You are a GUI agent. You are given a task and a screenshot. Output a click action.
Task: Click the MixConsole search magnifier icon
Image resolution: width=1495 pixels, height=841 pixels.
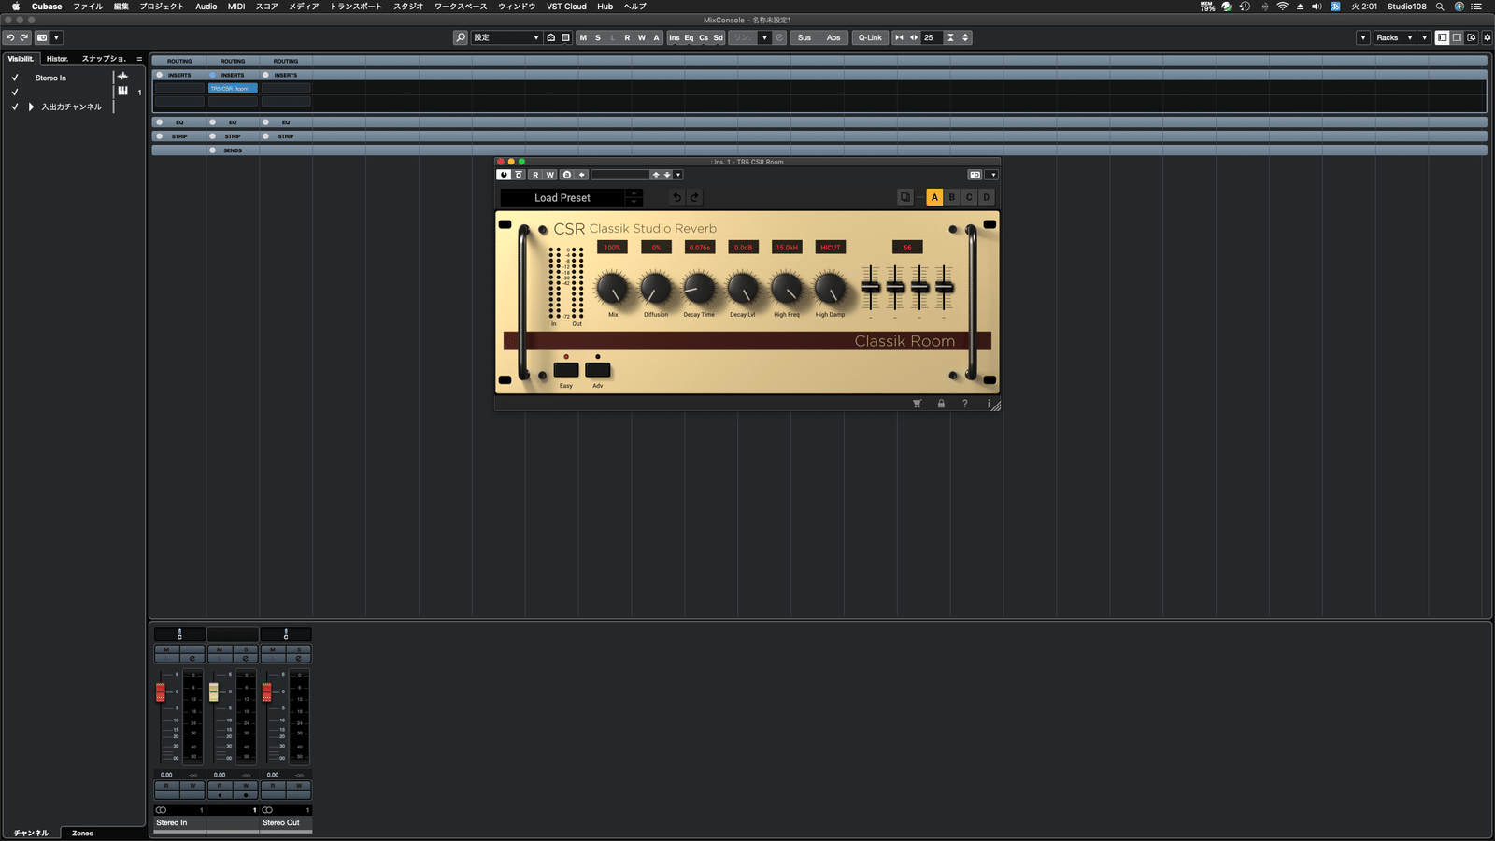tap(461, 37)
